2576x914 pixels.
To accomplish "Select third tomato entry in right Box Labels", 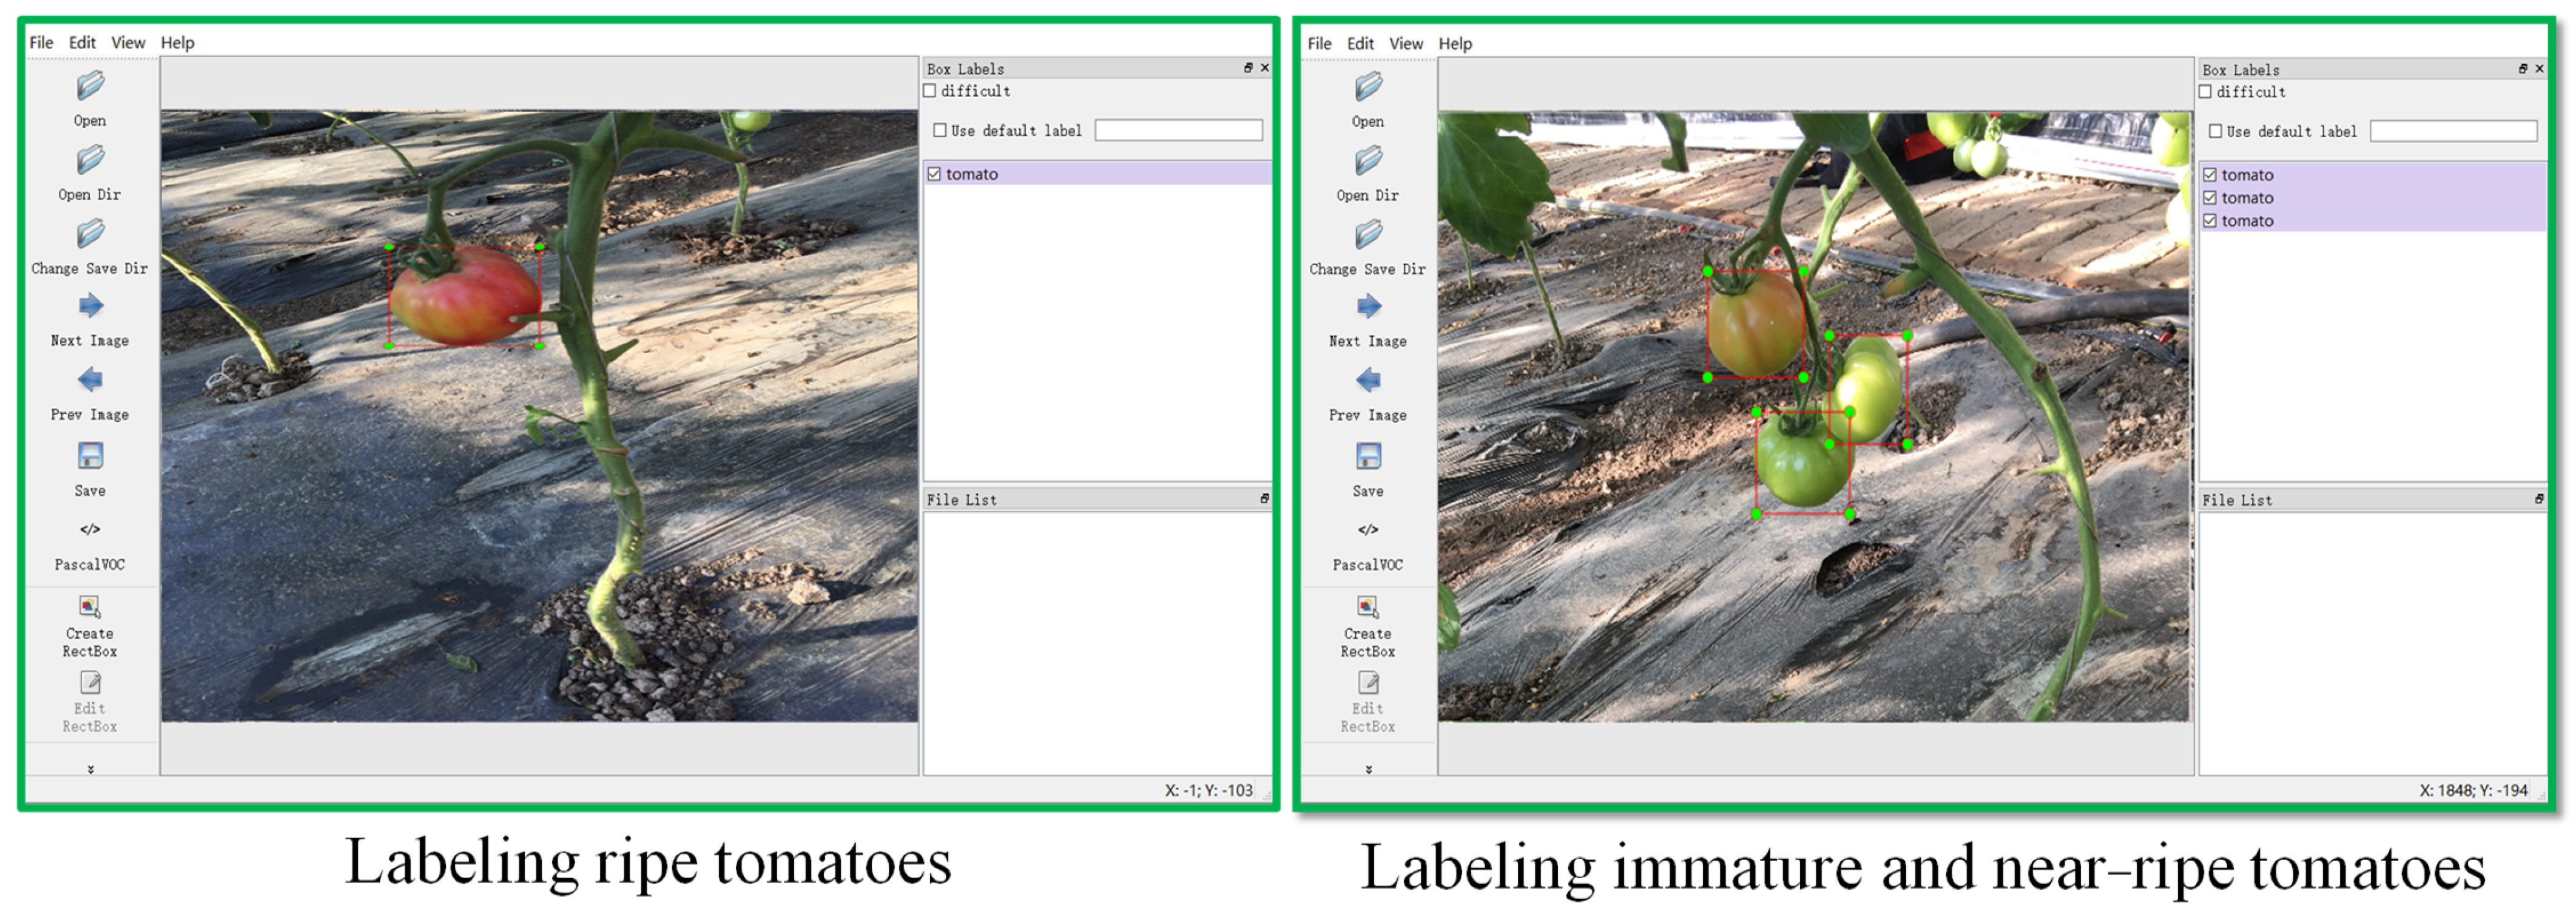I will coord(2247,221).
